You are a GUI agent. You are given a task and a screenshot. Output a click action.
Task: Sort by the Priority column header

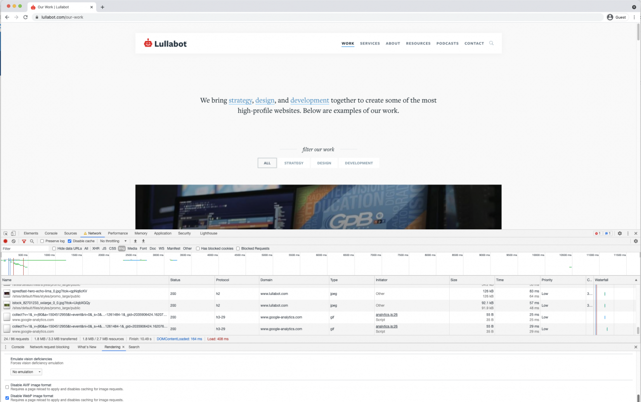(563, 280)
